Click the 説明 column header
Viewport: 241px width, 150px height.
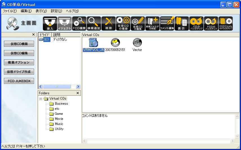66,35
